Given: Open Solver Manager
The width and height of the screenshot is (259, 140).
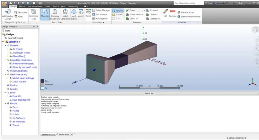Looking at the screenshot, I should click(x=101, y=10).
